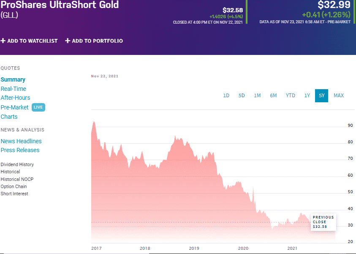Viewport: 356px width, 254px height.
Task: Switch to the 1Y range
Action: 307,96
